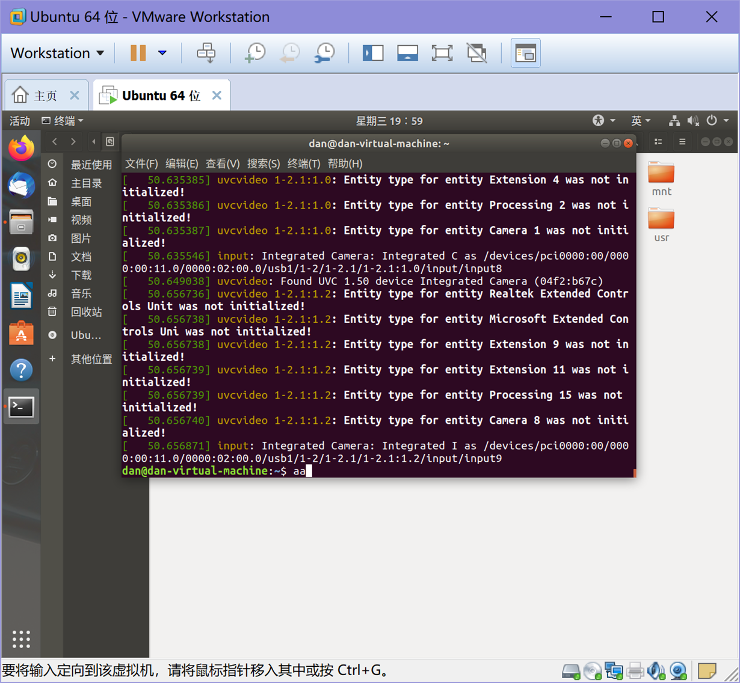Open the power options dropdown arrow
The height and width of the screenshot is (683, 740).
tap(162, 53)
